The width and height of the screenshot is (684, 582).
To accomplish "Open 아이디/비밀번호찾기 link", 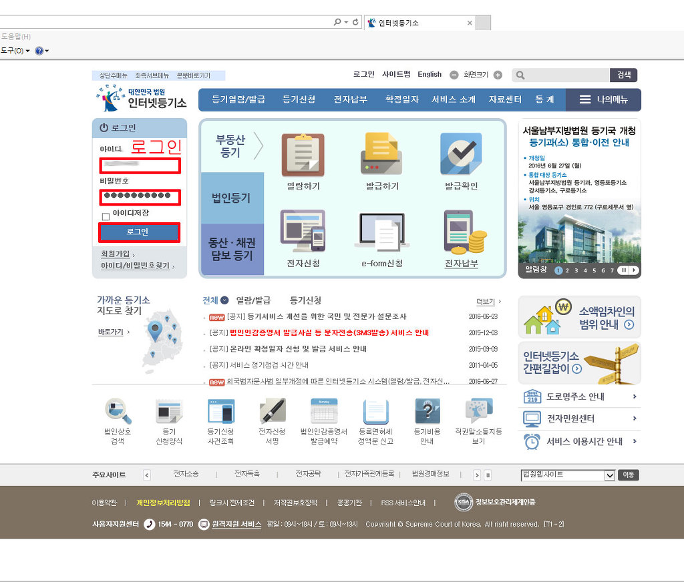I will 135,266.
